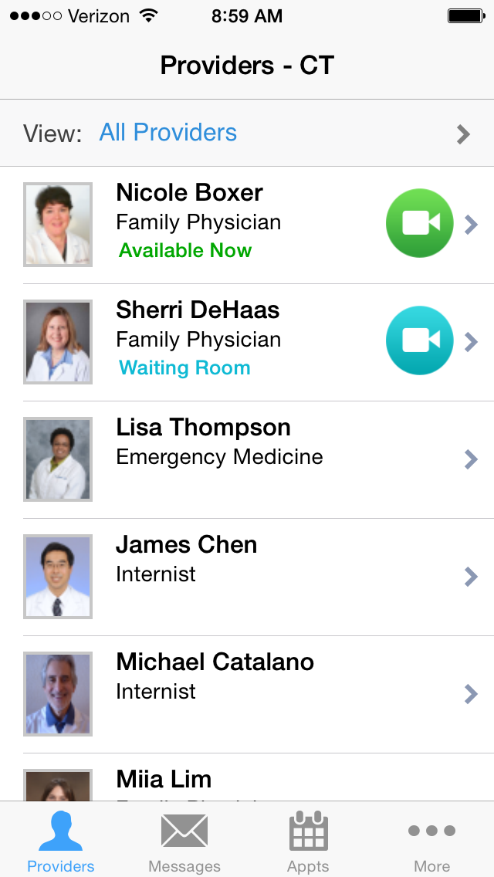Open the Appts calendar icon

[308, 831]
